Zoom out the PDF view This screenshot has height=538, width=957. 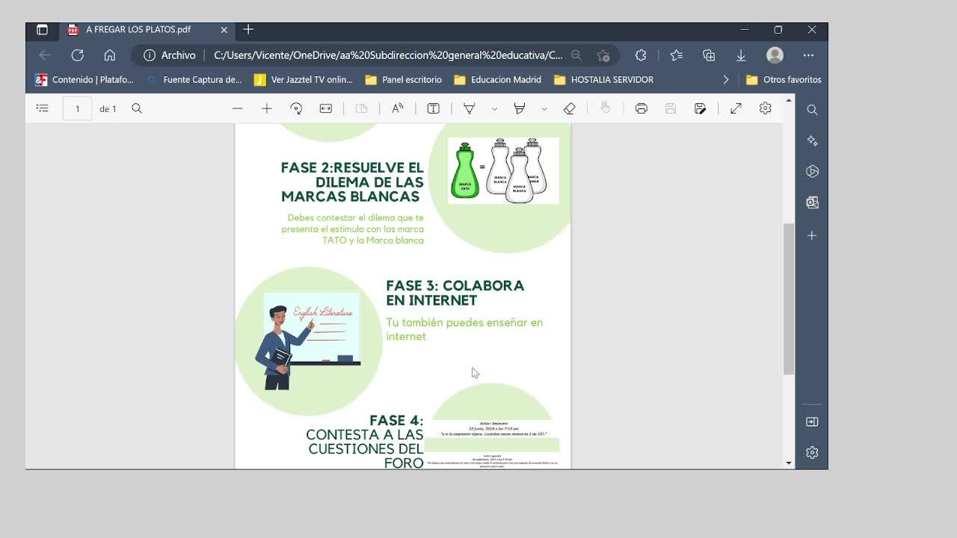238,108
